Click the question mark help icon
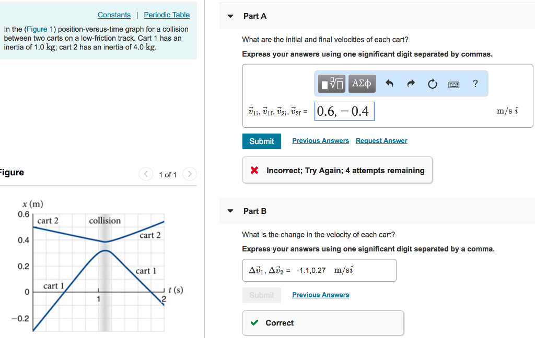The image size is (535, 338). click(475, 83)
